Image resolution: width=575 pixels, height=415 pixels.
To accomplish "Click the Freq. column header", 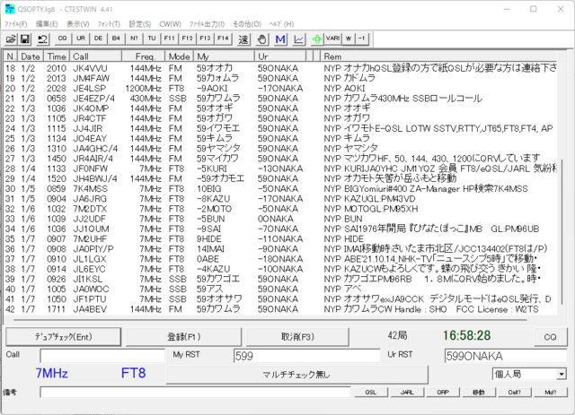I will click(x=144, y=56).
